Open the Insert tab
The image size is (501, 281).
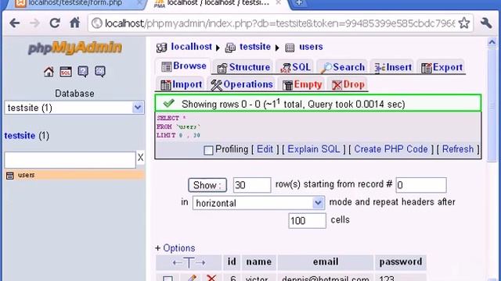coord(393,67)
